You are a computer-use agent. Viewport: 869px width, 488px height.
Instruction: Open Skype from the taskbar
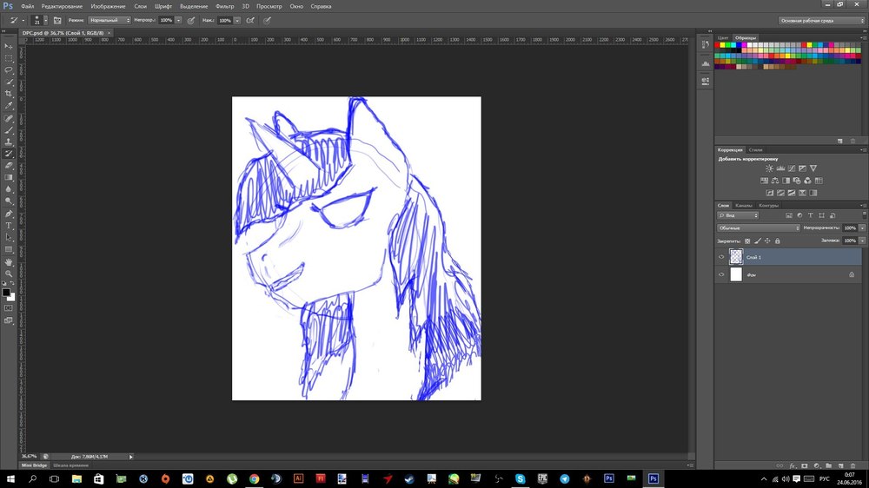(520, 479)
